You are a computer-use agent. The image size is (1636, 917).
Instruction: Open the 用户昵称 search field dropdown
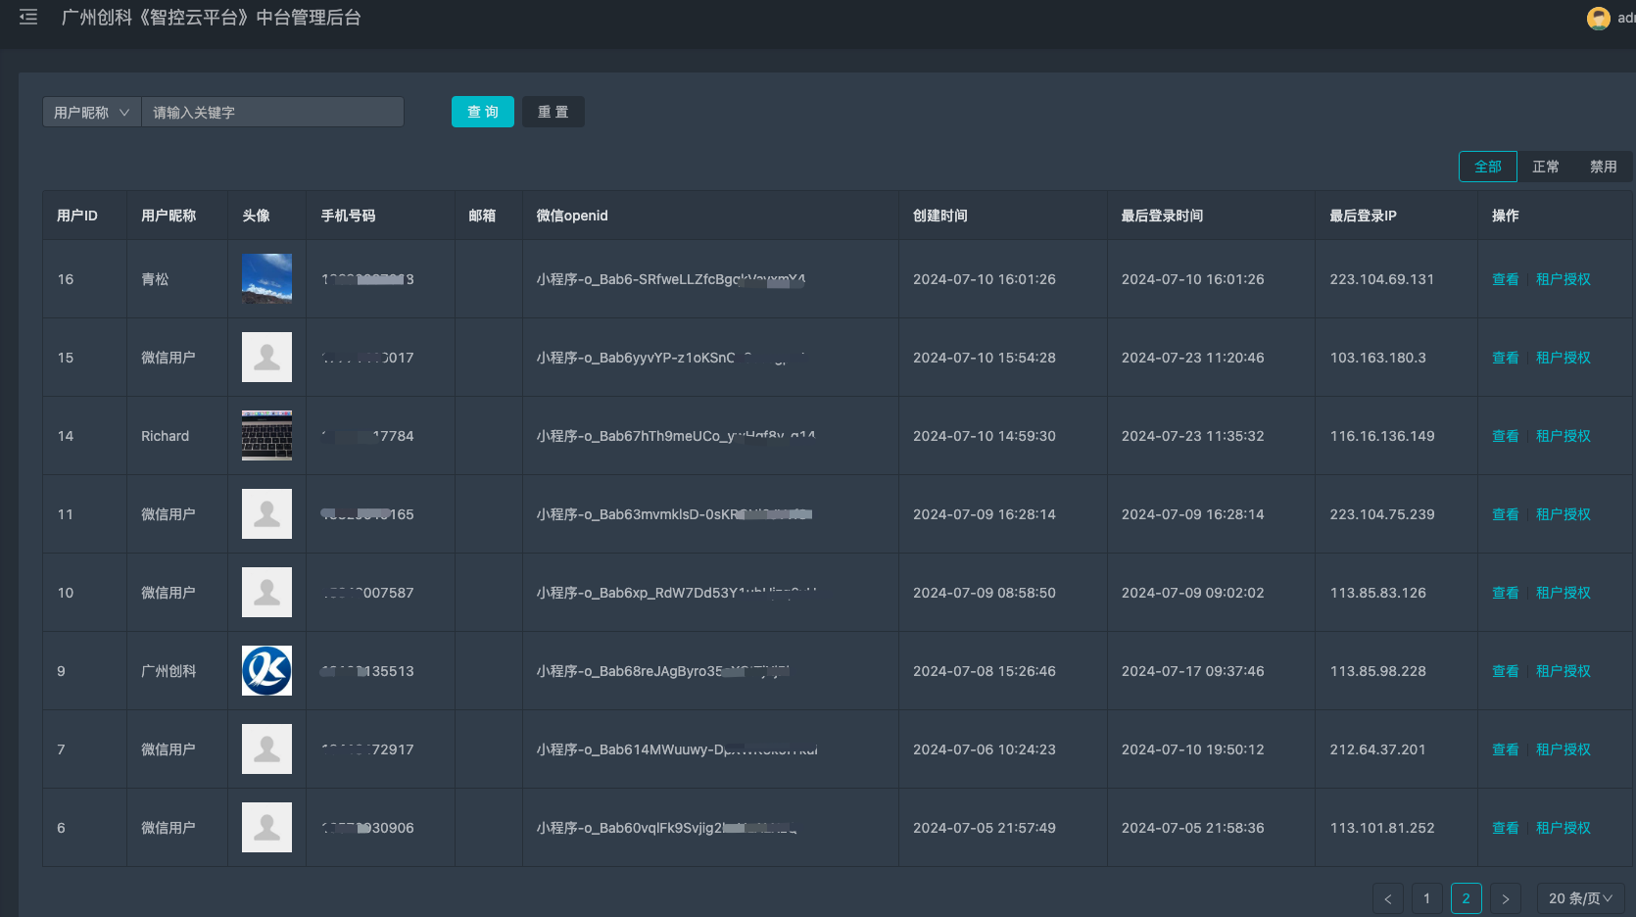point(92,113)
